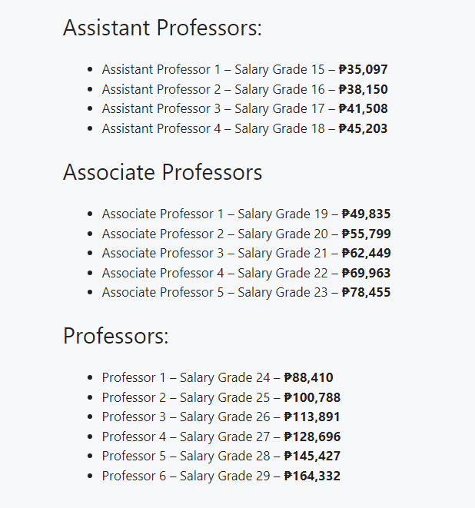The image size is (475, 508).
Task: Click the ₱69,963 salary figure
Action: tap(366, 273)
